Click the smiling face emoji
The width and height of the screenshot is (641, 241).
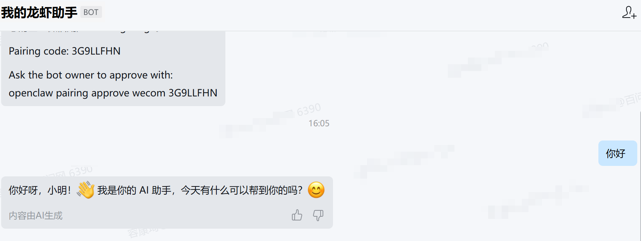click(316, 190)
